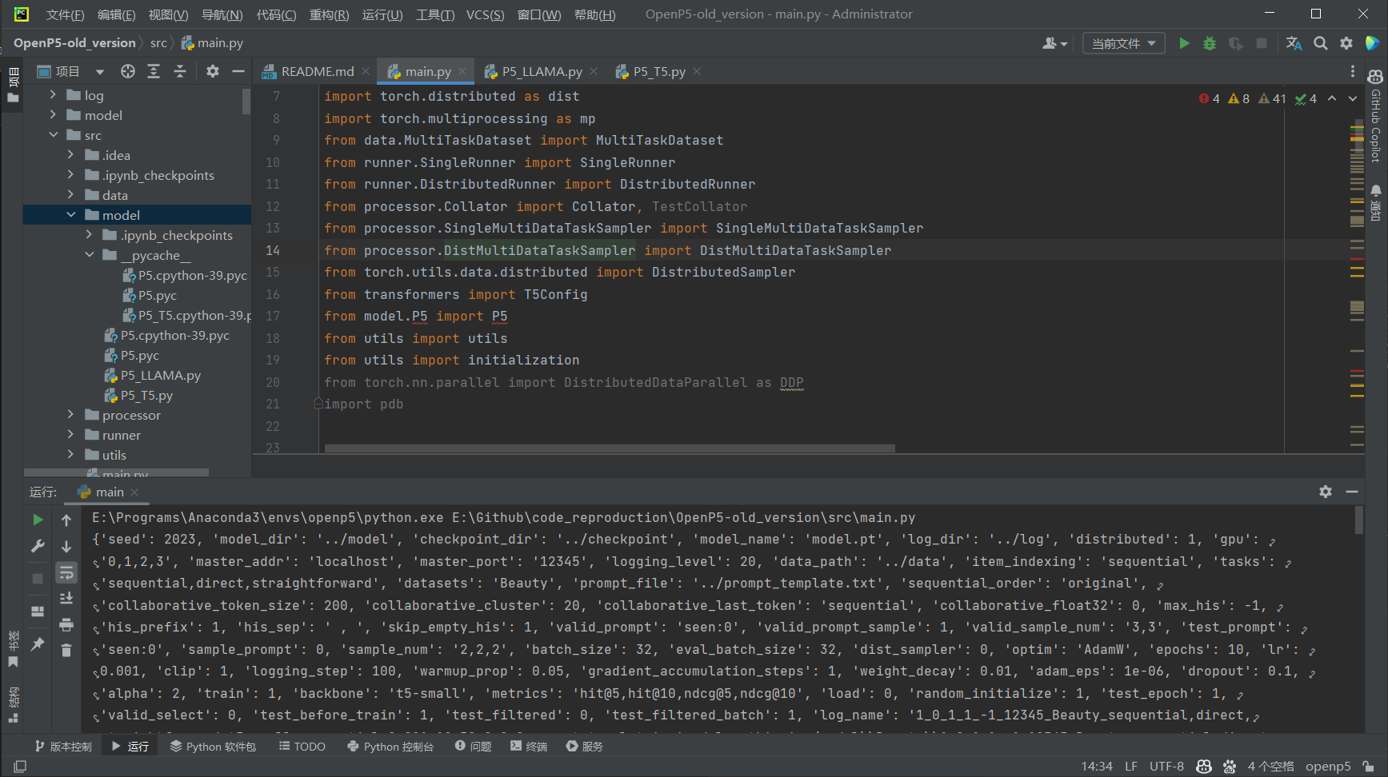1388x777 pixels.
Task: Open Search Everywhere magnifier icon
Action: click(1321, 43)
